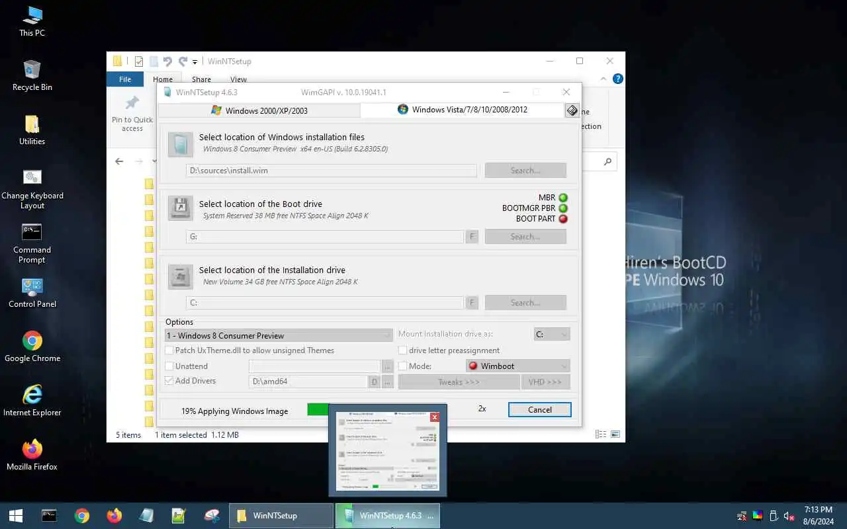Open the Share tab in Explorer
Image resolution: width=847 pixels, height=529 pixels.
click(201, 79)
